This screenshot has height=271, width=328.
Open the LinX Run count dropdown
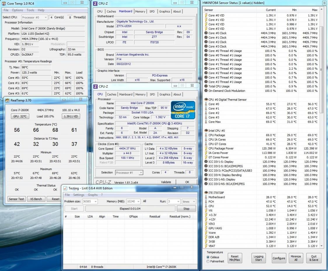coord(174,201)
